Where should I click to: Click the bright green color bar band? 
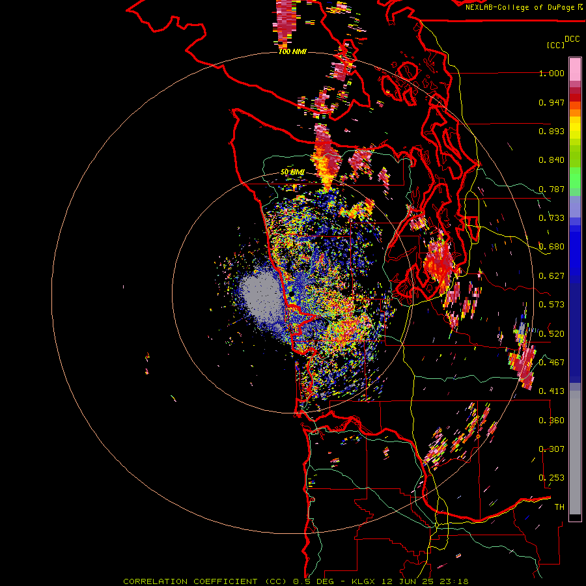pos(575,178)
